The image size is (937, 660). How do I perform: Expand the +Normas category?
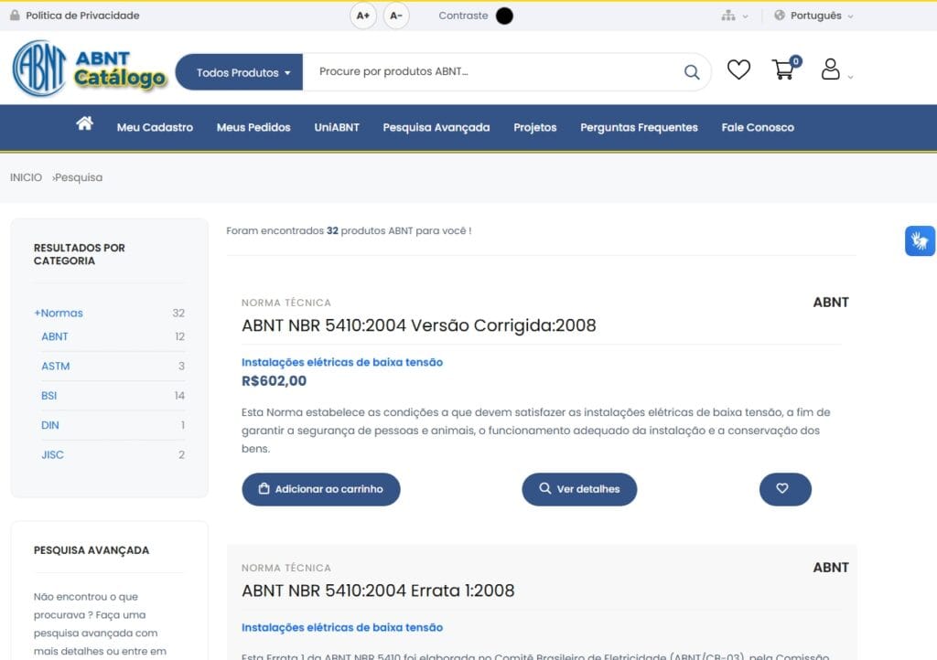click(x=59, y=313)
